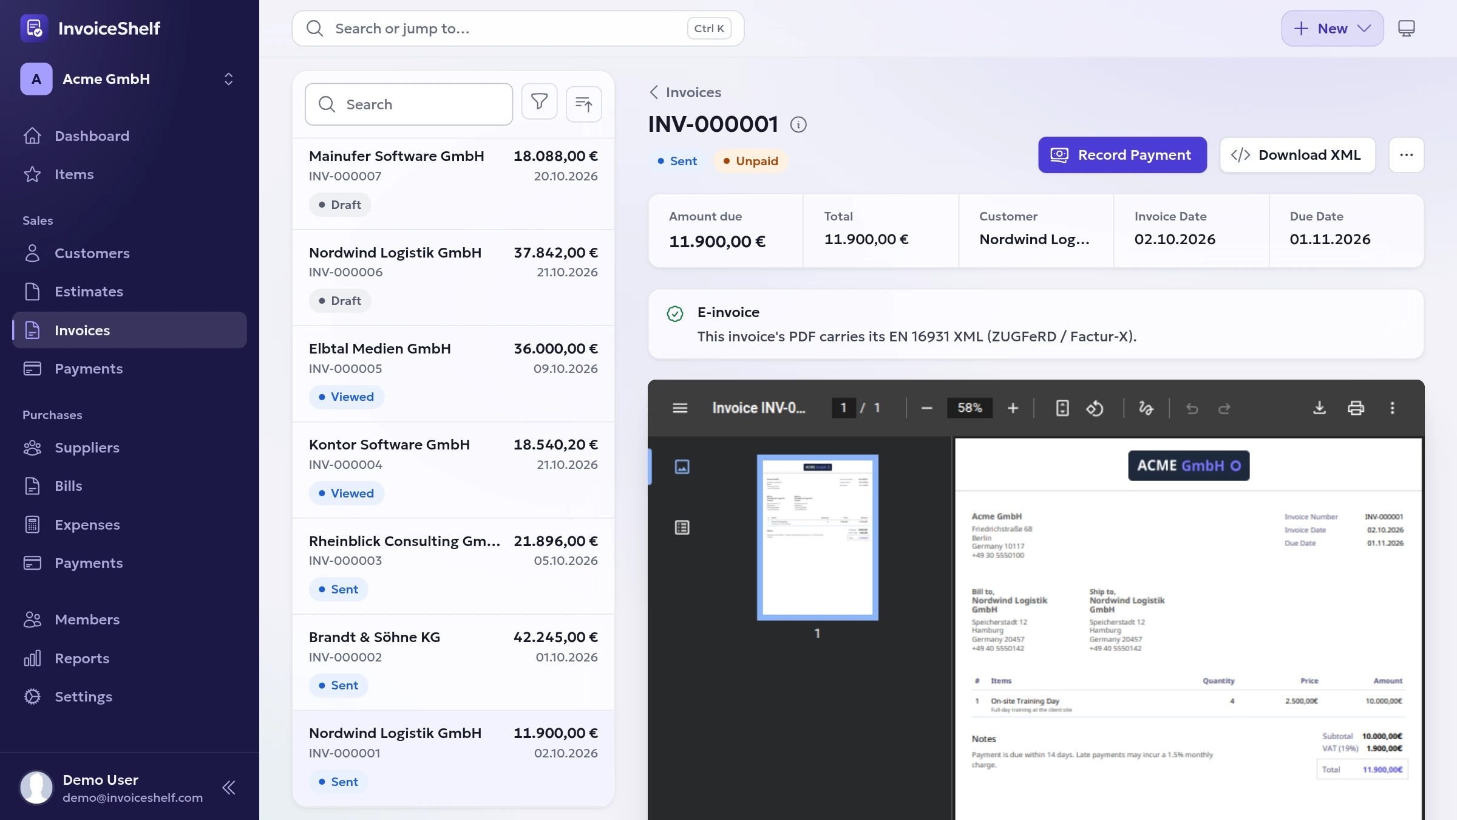Image resolution: width=1457 pixels, height=820 pixels.
Task: Toggle PDF viewer sidebar hamburger menu
Action: 680,408
